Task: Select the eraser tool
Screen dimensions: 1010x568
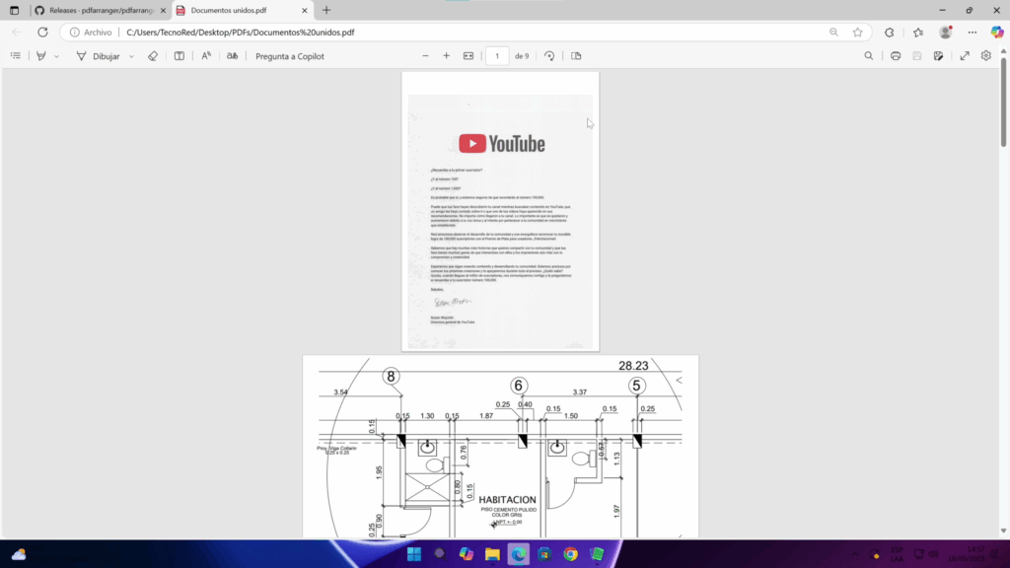Action: point(153,56)
